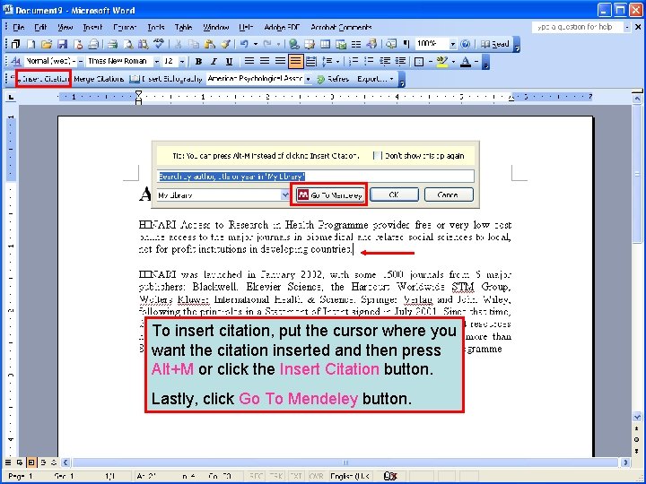This screenshot has height=484, width=646.
Task: Toggle REC macro recording in status bar
Action: click(x=256, y=476)
